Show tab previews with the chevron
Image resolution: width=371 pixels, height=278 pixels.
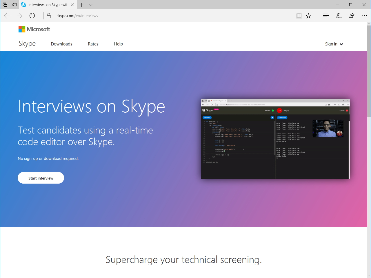click(91, 5)
